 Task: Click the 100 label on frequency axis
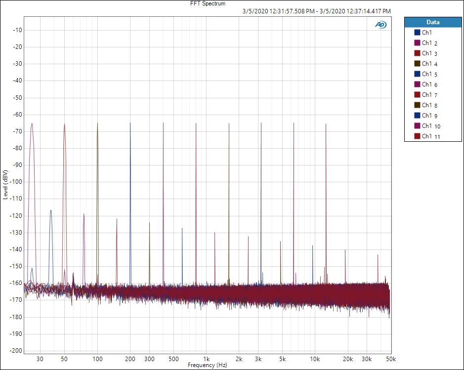coord(97,359)
